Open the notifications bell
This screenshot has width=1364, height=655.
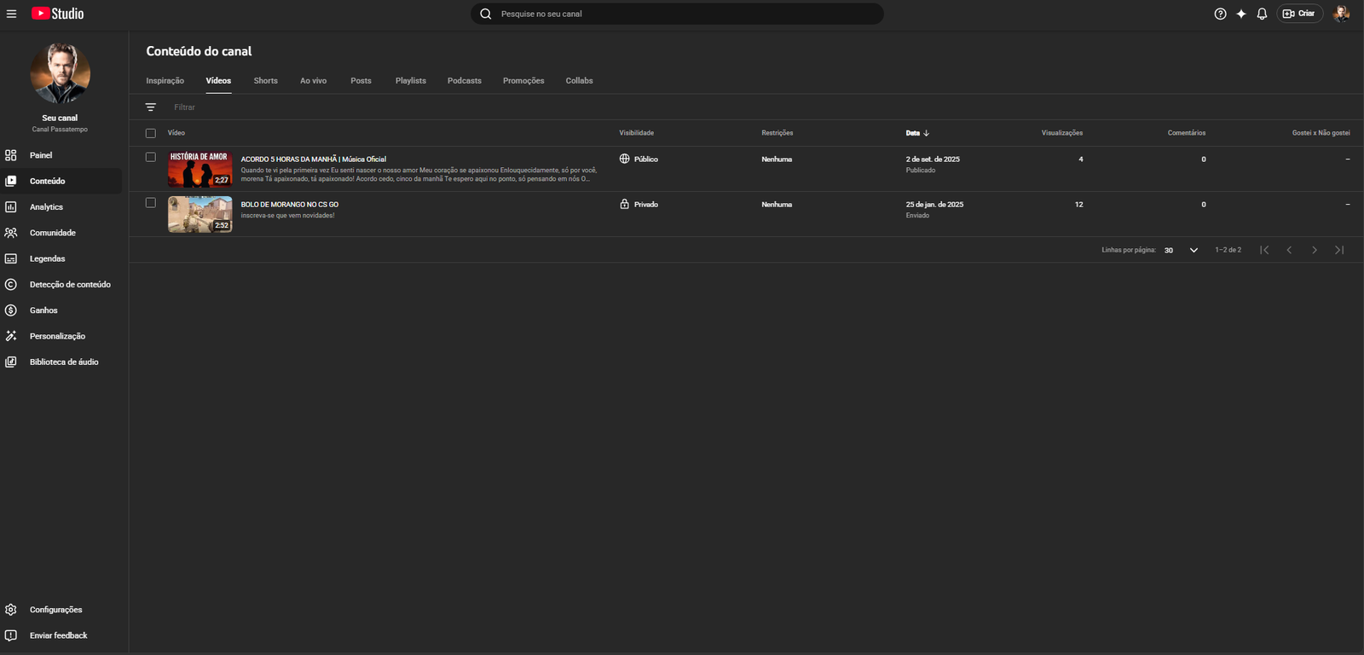[x=1262, y=14]
